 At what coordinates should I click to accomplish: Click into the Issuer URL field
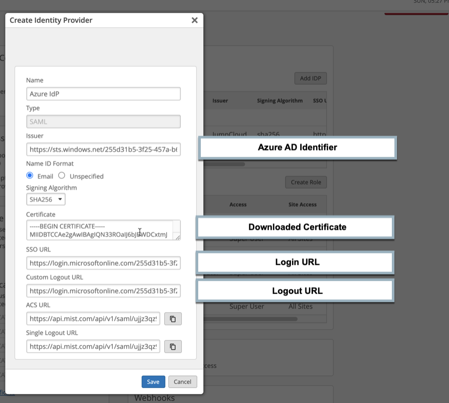point(103,149)
